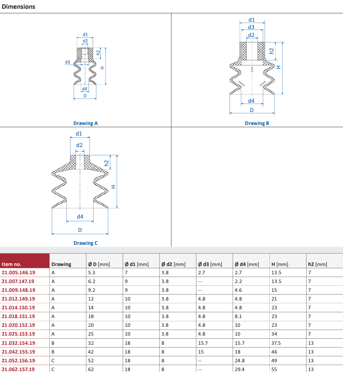
Task: Select H value 55 in row 21.062.157.19
Action: tap(274, 369)
